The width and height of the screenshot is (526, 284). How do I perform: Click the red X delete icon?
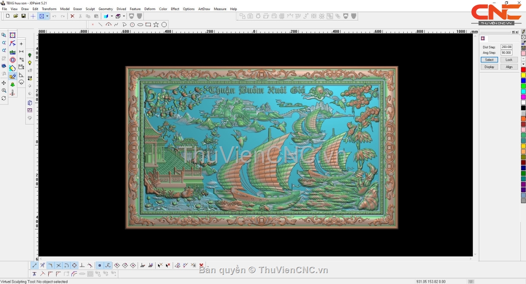point(72,16)
